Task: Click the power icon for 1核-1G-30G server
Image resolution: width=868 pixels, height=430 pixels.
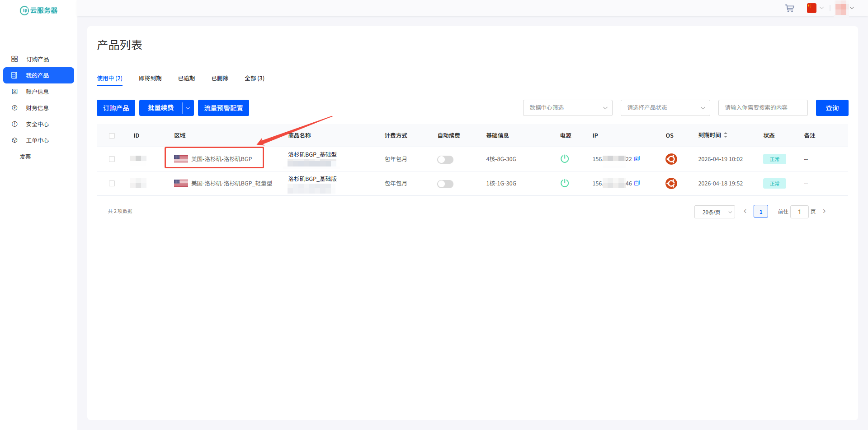Action: click(x=564, y=183)
